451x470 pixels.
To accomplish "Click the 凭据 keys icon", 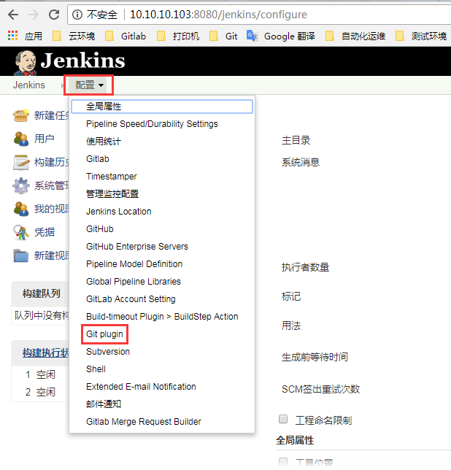I will pyautogui.click(x=21, y=232).
